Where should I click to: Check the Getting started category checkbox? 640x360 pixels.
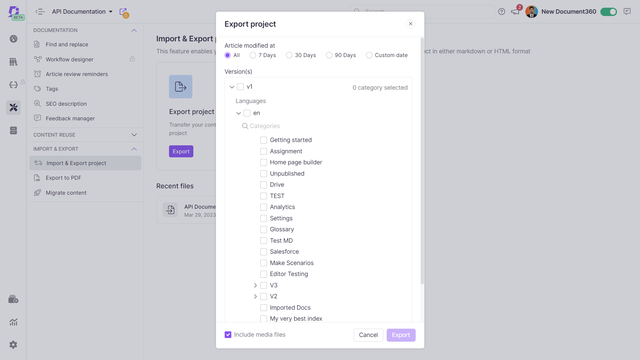coord(264,140)
